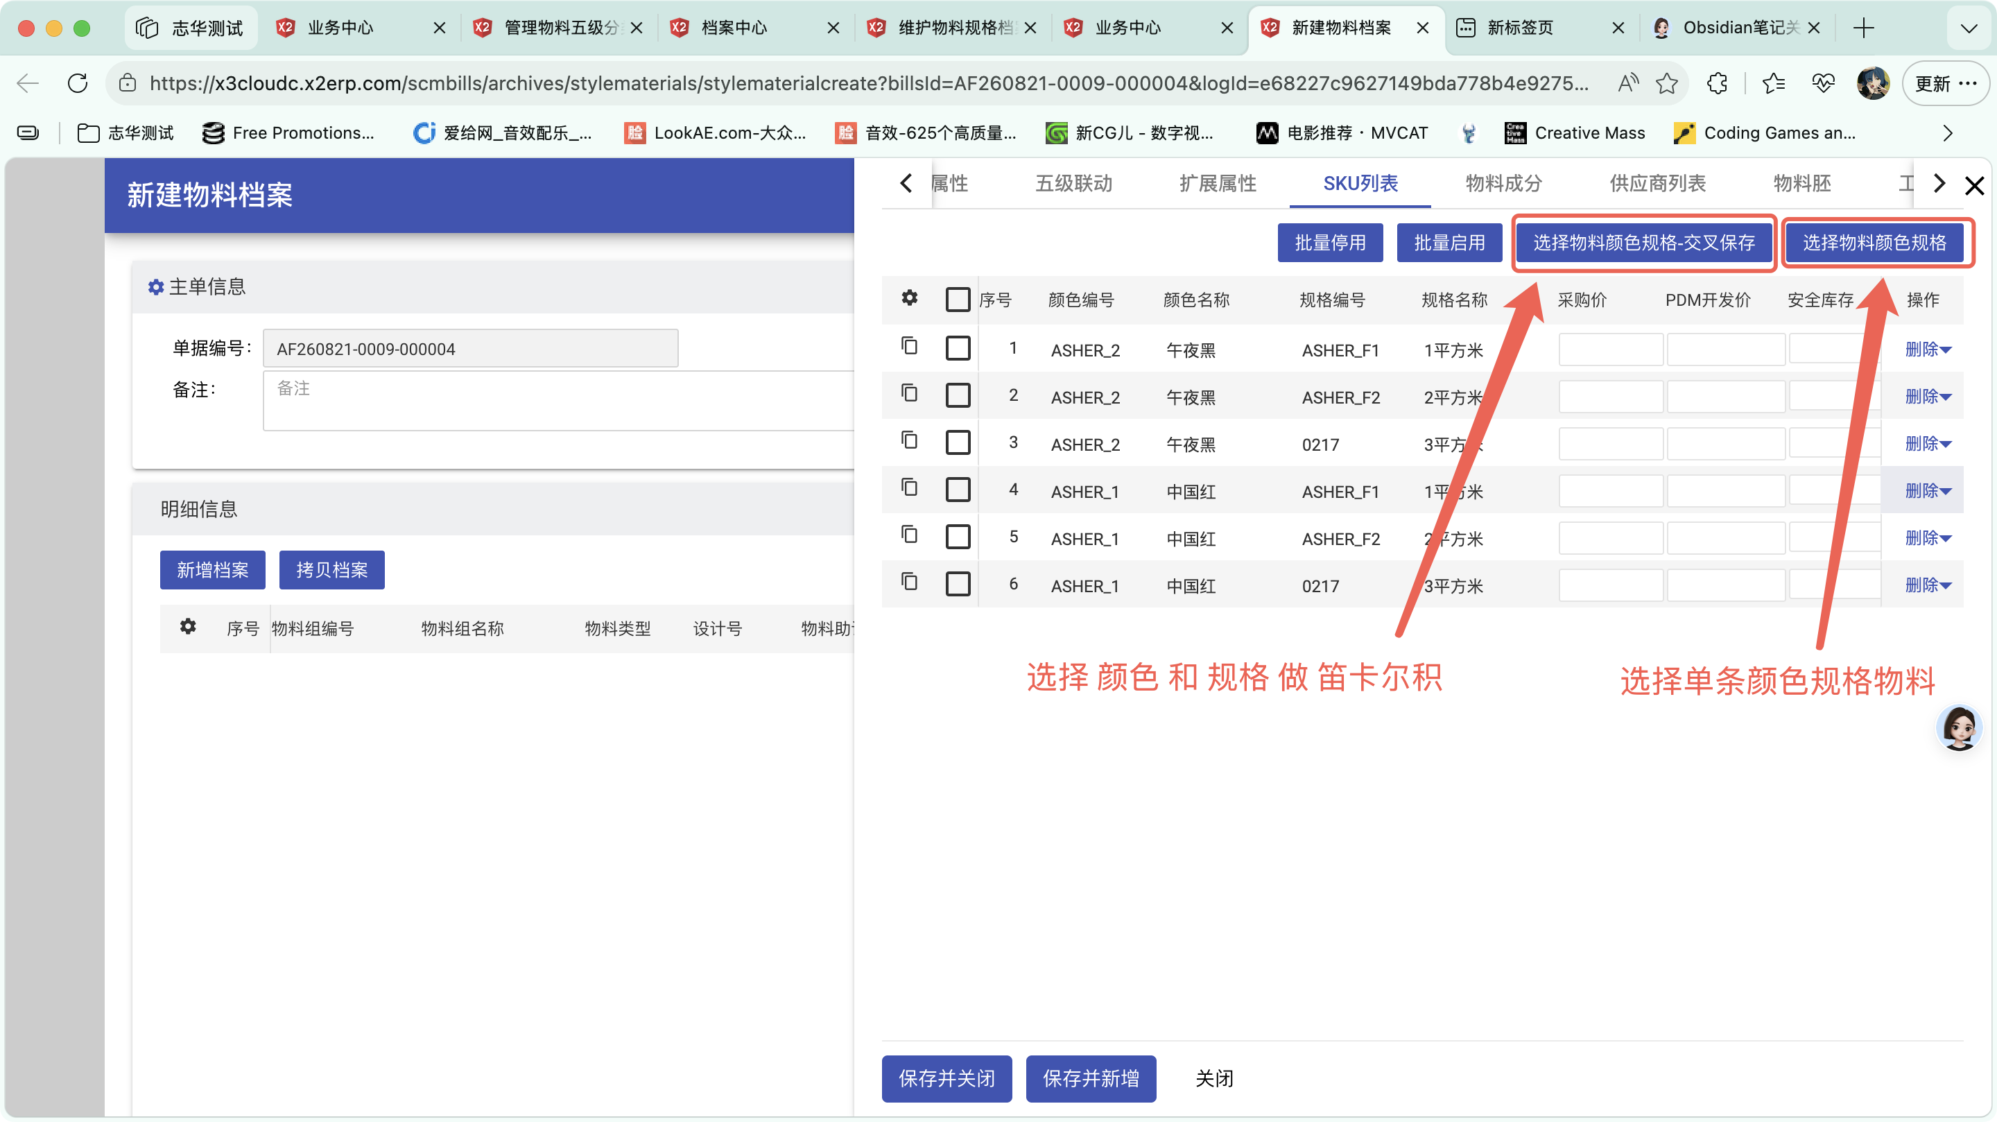Click the 批量启用 button
The height and width of the screenshot is (1122, 1997).
[x=1449, y=243]
